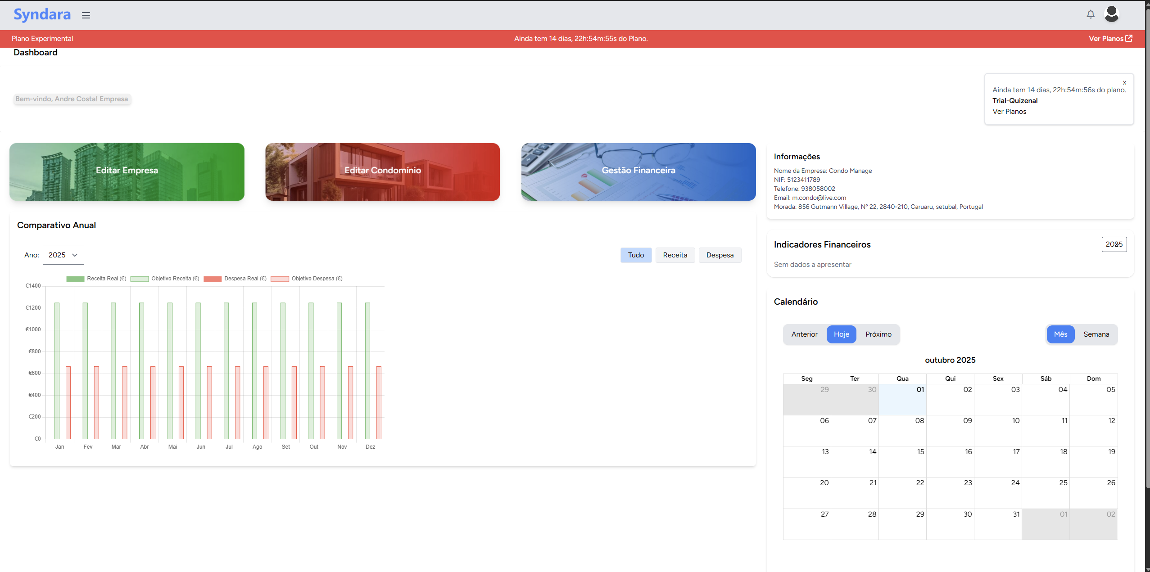Screen dimensions: 1150x572
Task: Open the Editar Condomínio card
Action: tap(382, 171)
